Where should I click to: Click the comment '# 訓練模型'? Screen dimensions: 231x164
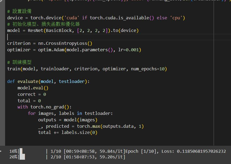click(x=19, y=62)
